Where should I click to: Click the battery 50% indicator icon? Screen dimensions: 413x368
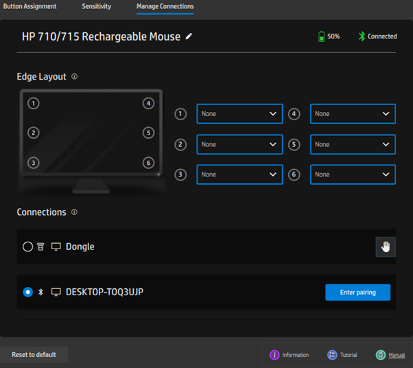(x=321, y=36)
